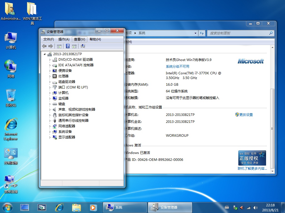Open the 文件(F) menu

[x=48, y=39]
